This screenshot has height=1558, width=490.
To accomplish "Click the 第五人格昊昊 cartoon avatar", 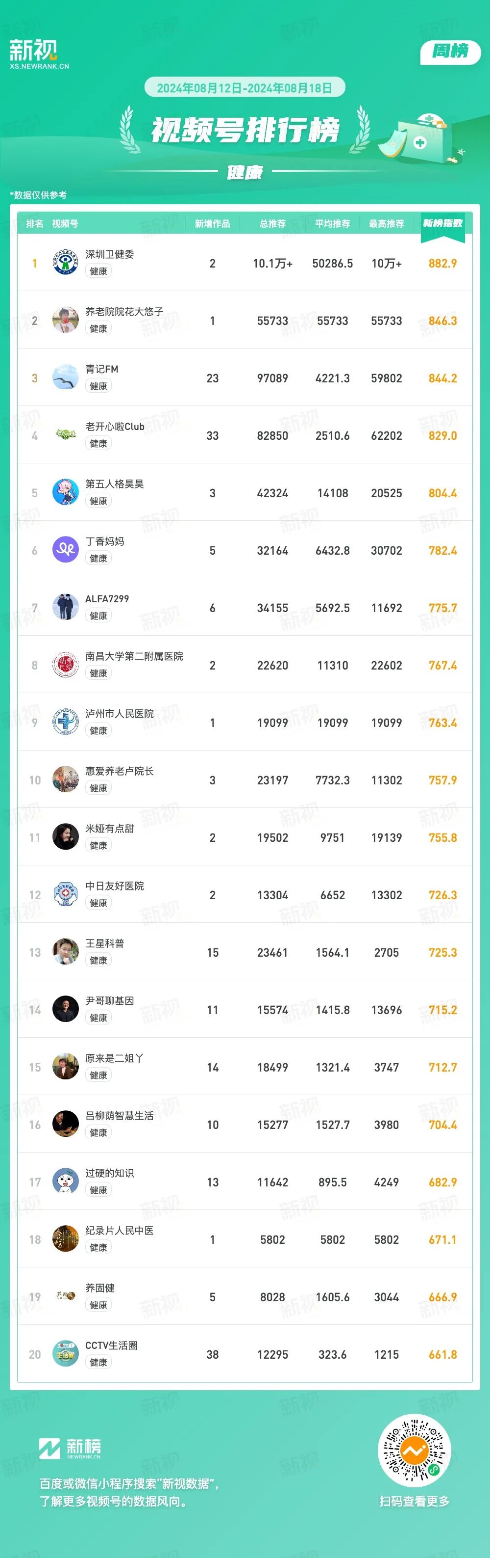I will [65, 492].
